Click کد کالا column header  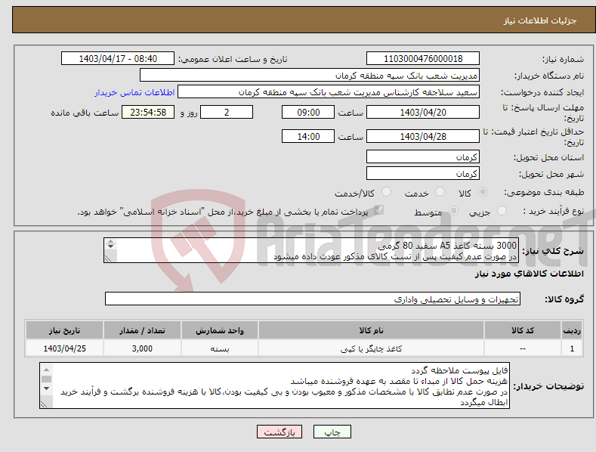[x=523, y=330]
